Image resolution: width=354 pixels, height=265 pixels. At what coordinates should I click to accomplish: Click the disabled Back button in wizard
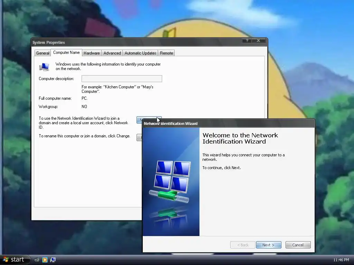tap(243, 245)
